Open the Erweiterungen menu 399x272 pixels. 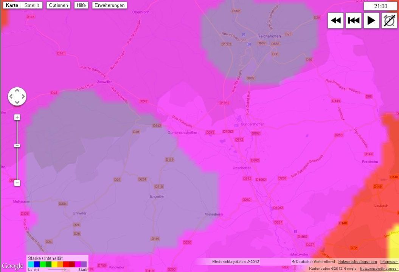click(109, 5)
